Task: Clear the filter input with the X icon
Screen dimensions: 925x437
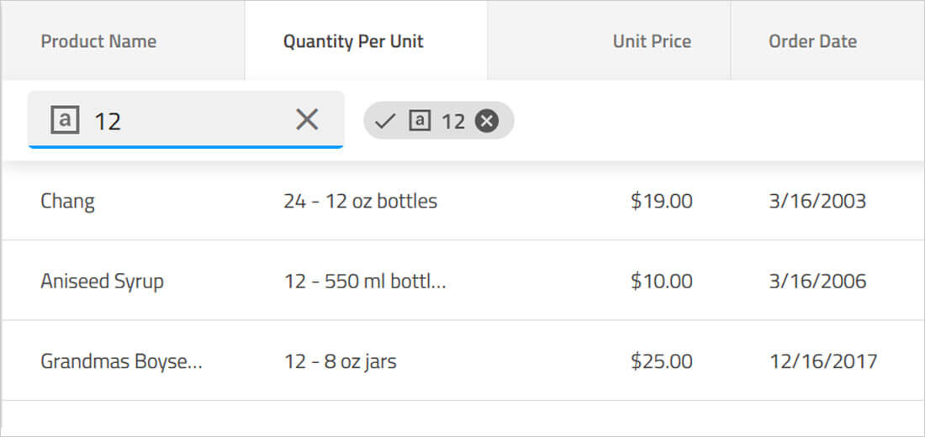Action: click(x=307, y=120)
